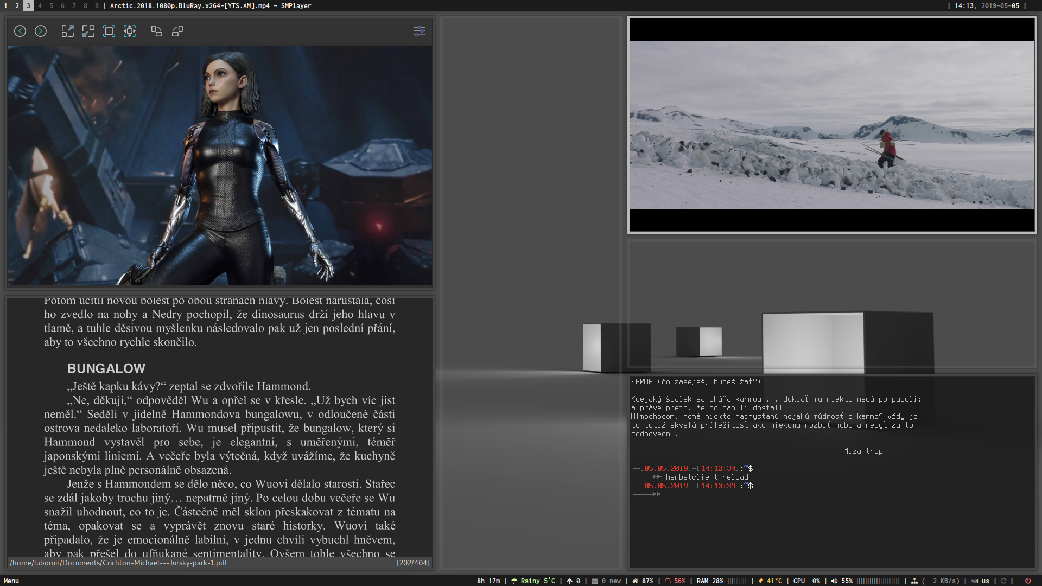Click the refresh/sync icon in status bar

coord(1003,581)
